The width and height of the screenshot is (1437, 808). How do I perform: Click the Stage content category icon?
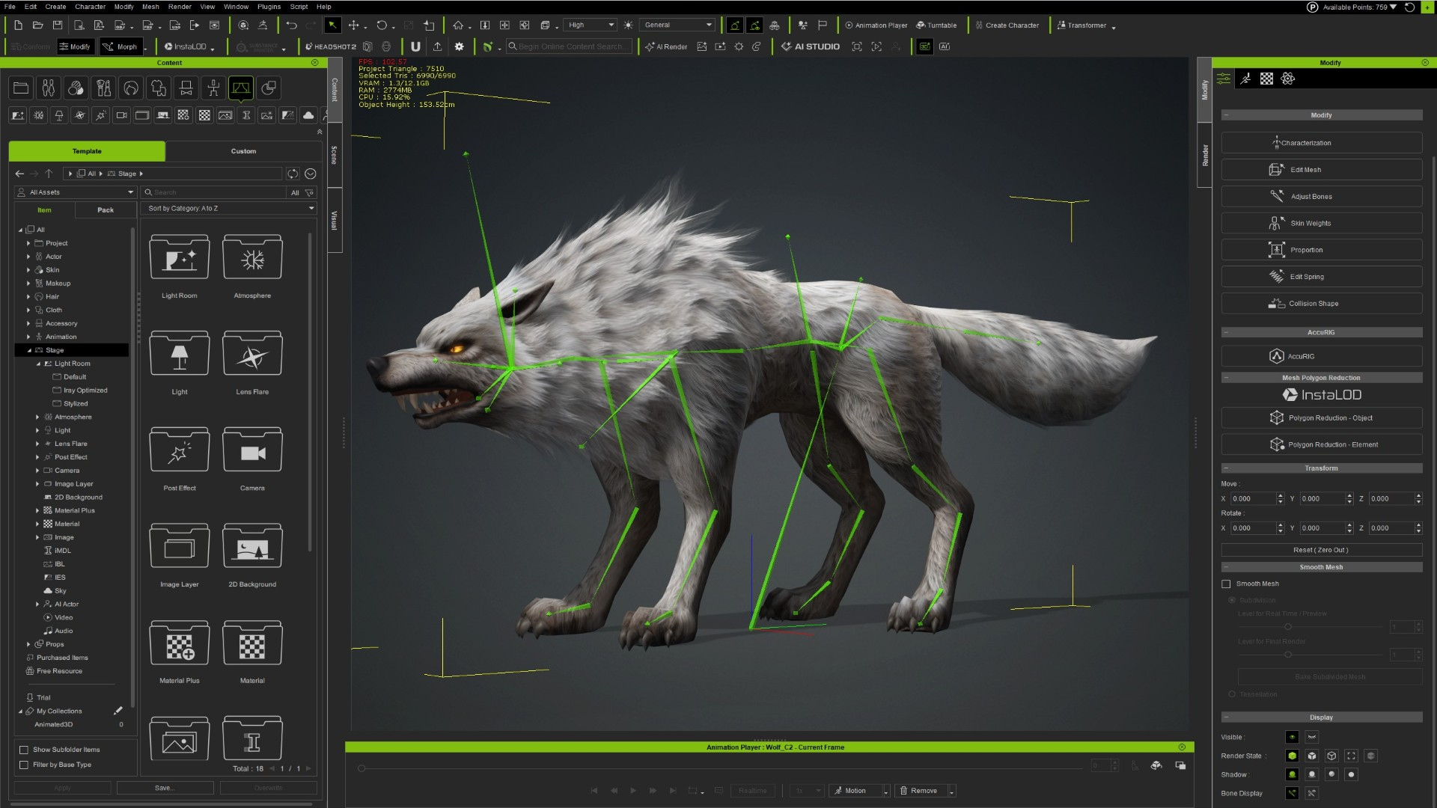[x=241, y=88]
